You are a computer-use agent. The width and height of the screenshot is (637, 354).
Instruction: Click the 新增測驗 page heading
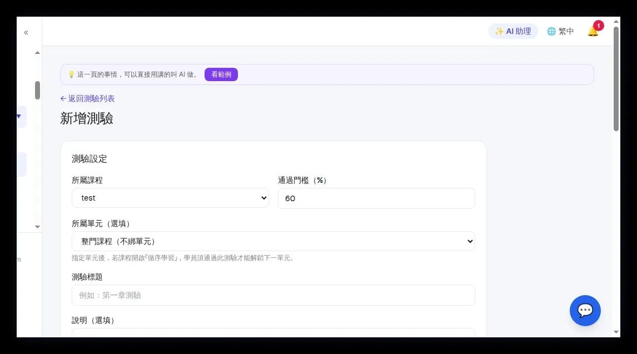[87, 118]
